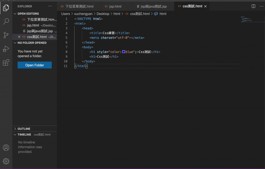Collapse the Timeline section
The width and height of the screenshot is (265, 169).
point(15,135)
